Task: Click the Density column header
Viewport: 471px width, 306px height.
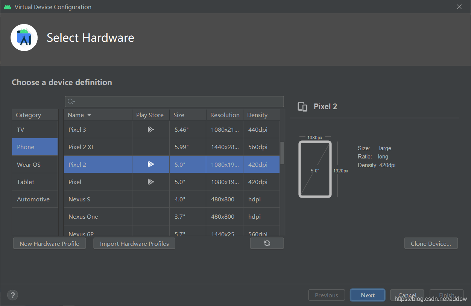Action: pos(261,115)
